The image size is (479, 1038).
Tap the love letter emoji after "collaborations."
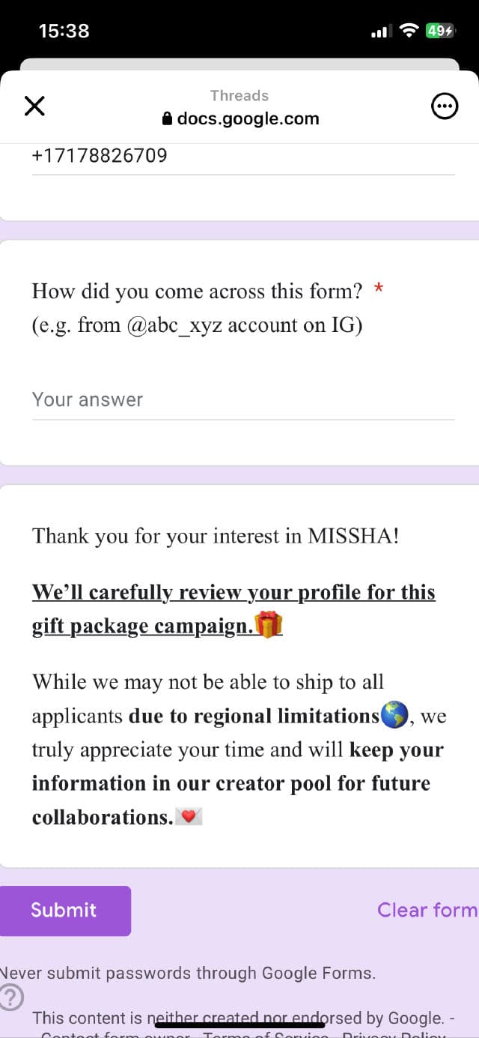point(189,817)
